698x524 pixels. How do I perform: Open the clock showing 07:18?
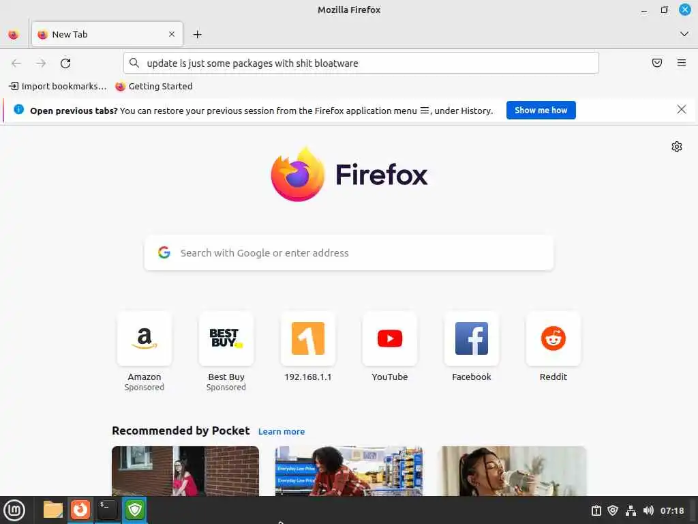672,510
